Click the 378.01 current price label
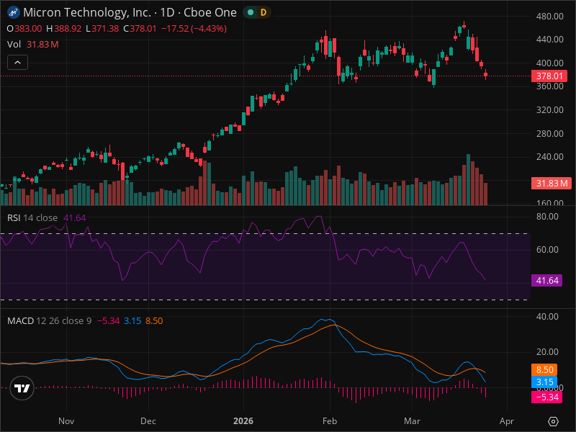This screenshot has width=576, height=432. click(549, 76)
